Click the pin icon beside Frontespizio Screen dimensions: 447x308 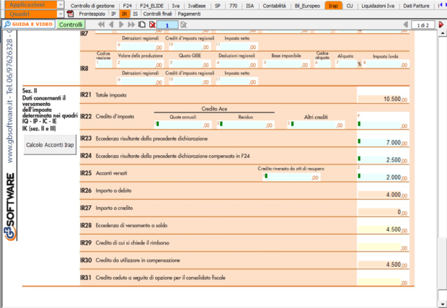tap(70, 14)
